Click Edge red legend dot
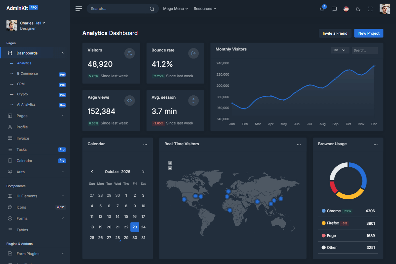 (x=323, y=236)
